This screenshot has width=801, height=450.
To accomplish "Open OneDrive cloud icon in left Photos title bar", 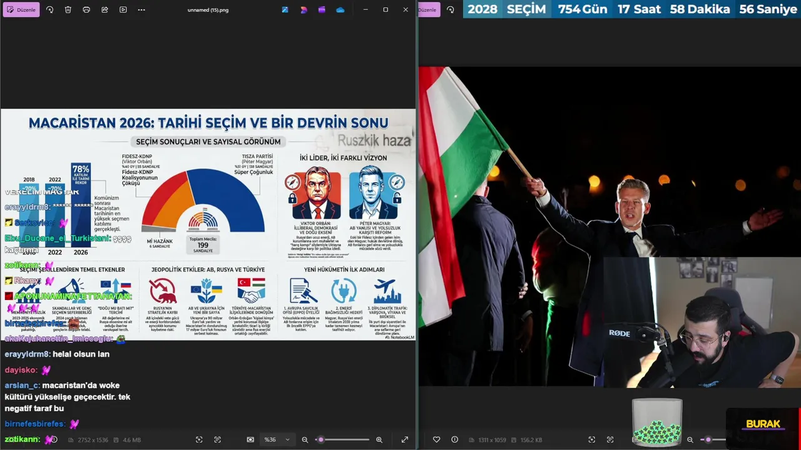I will pos(340,9).
